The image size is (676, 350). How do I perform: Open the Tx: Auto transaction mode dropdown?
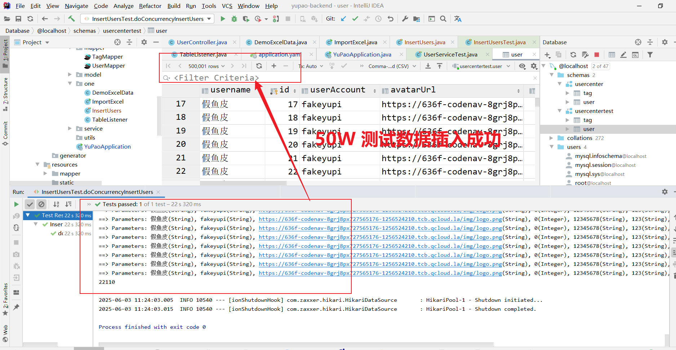[311, 66]
